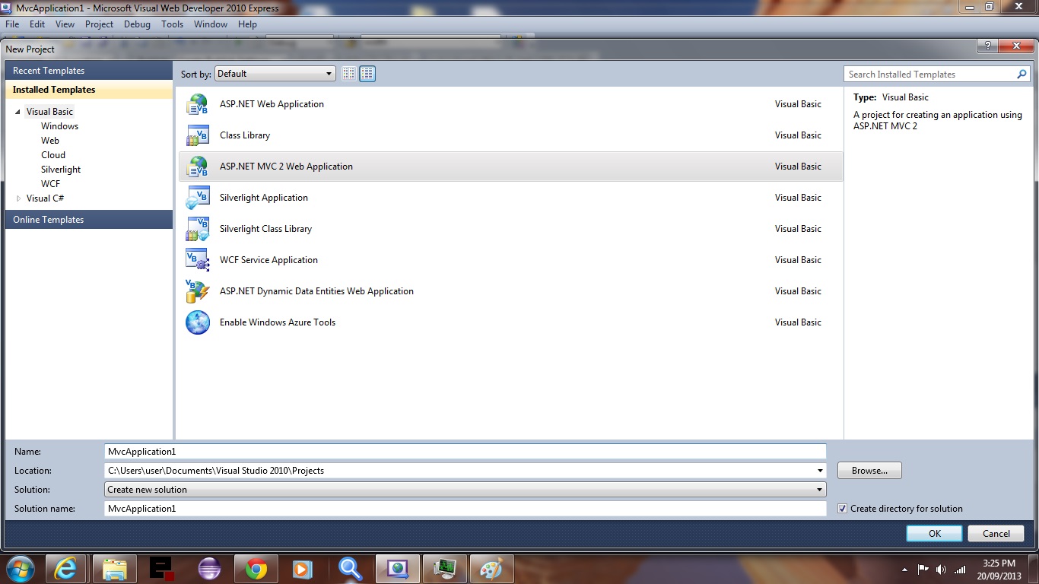The height and width of the screenshot is (584, 1039).
Task: Open Eclipse from the taskbar
Action: [209, 569]
